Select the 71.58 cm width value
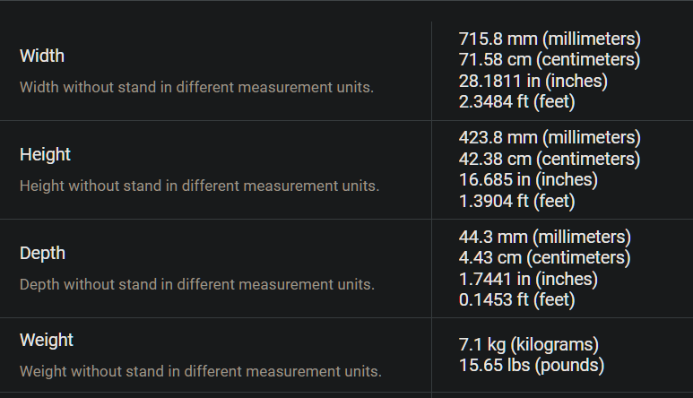Image resolution: width=693 pixels, height=398 pixels. click(550, 60)
